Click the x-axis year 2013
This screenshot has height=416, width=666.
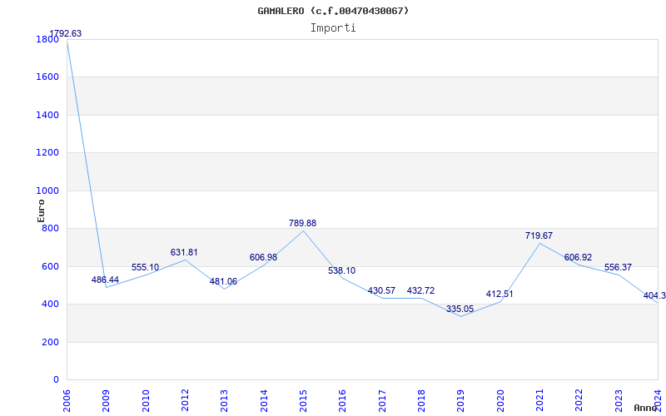click(224, 401)
